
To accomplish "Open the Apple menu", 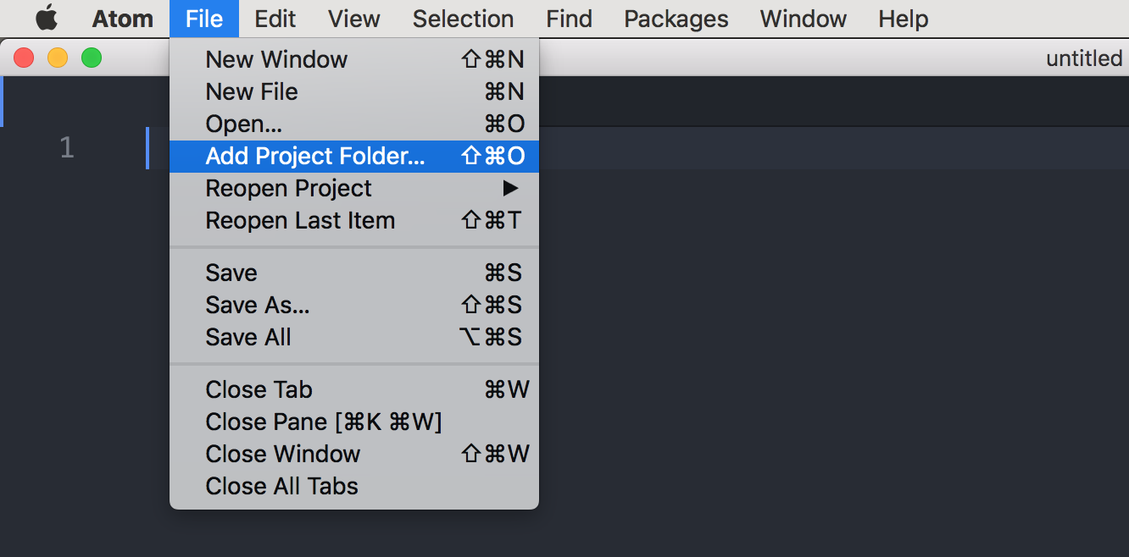I will tap(47, 18).
